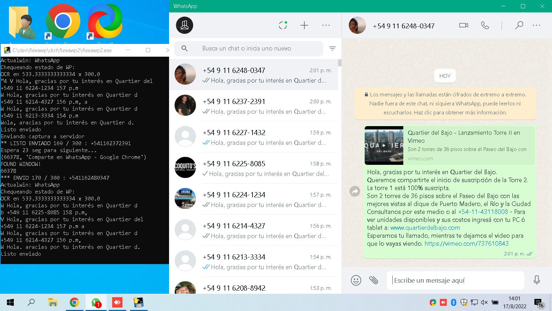Open the user folder desktop icon

[x=22, y=22]
